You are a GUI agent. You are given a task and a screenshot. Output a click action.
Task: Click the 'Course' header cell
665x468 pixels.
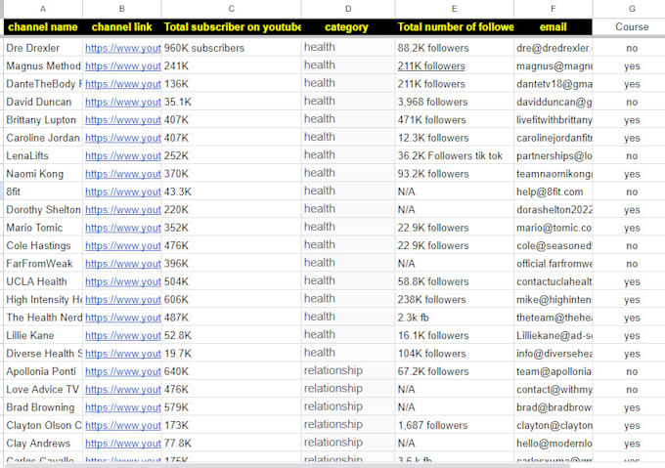(x=632, y=27)
